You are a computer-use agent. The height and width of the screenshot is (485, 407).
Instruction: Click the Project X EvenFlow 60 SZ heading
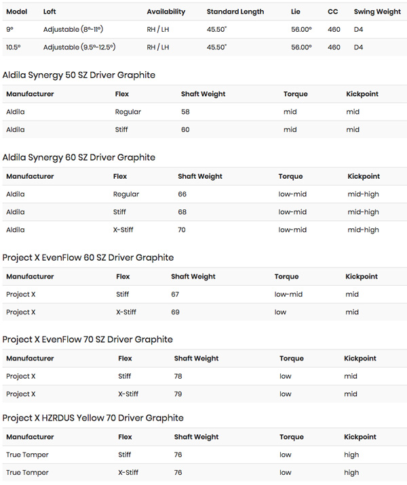pos(88,257)
